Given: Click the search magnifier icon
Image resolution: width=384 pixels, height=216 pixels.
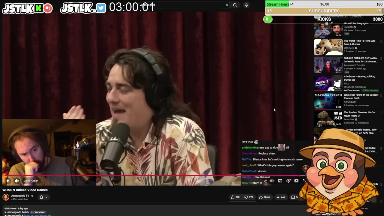Looking at the screenshot, I should [x=235, y=5].
